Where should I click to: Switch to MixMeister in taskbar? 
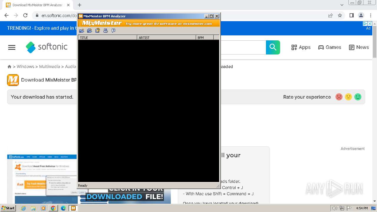73,208
